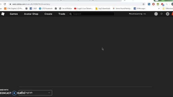Open the Roblox icon bookmark before 2017
The image size is (173, 97).
[26, 8]
